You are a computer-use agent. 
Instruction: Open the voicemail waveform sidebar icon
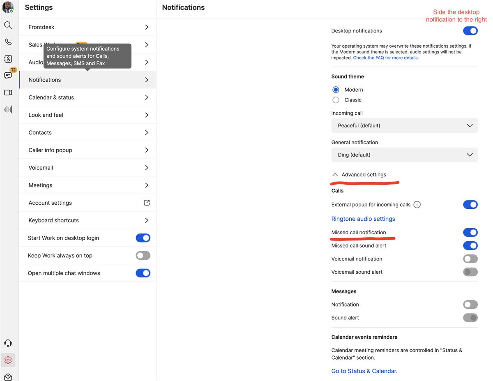8,109
